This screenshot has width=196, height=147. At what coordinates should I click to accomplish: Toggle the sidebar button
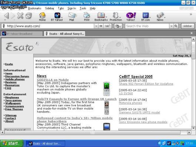coord(187,26)
